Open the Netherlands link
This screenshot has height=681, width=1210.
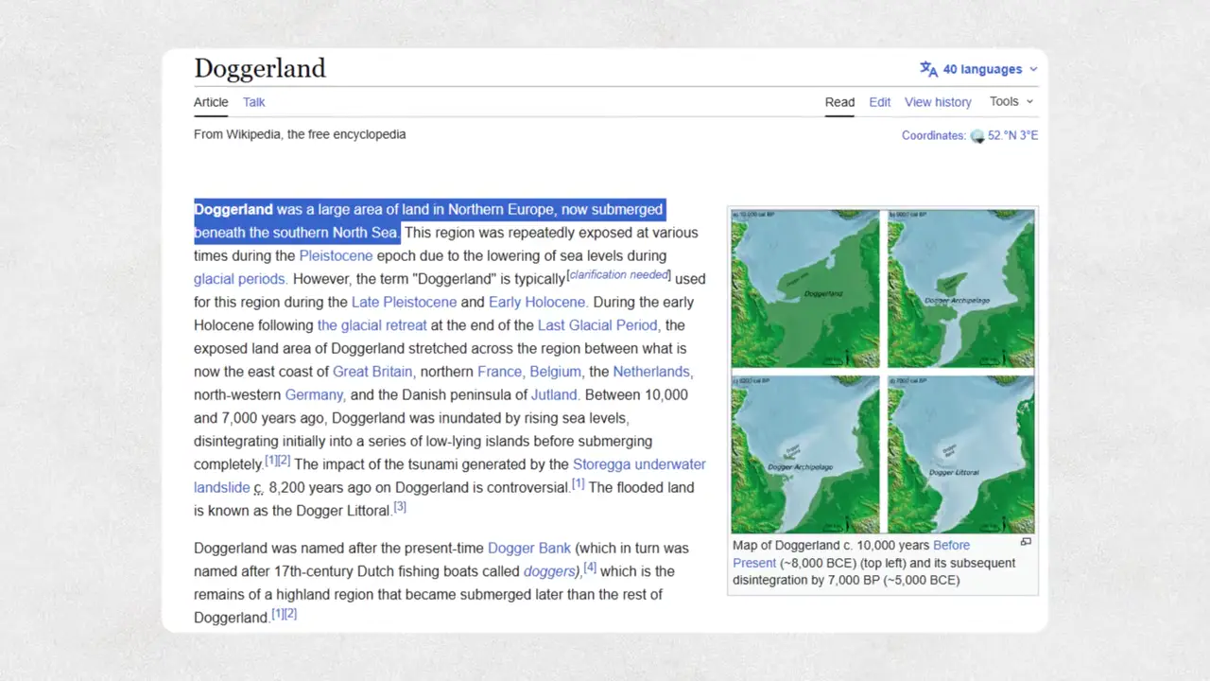point(651,372)
